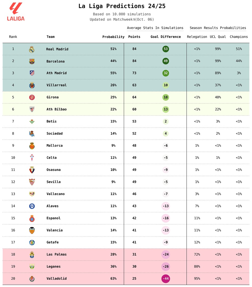Click the Probability column header

click(x=113, y=37)
